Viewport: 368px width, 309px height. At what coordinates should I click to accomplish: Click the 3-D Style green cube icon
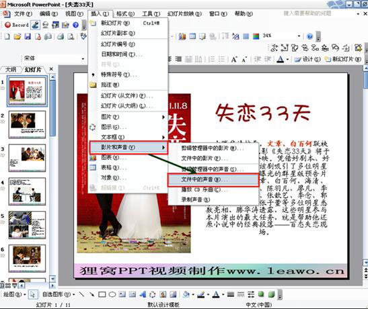coord(271,294)
